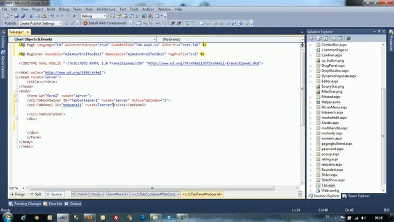
Task: Click the Windows Start orb
Action: 7,217
